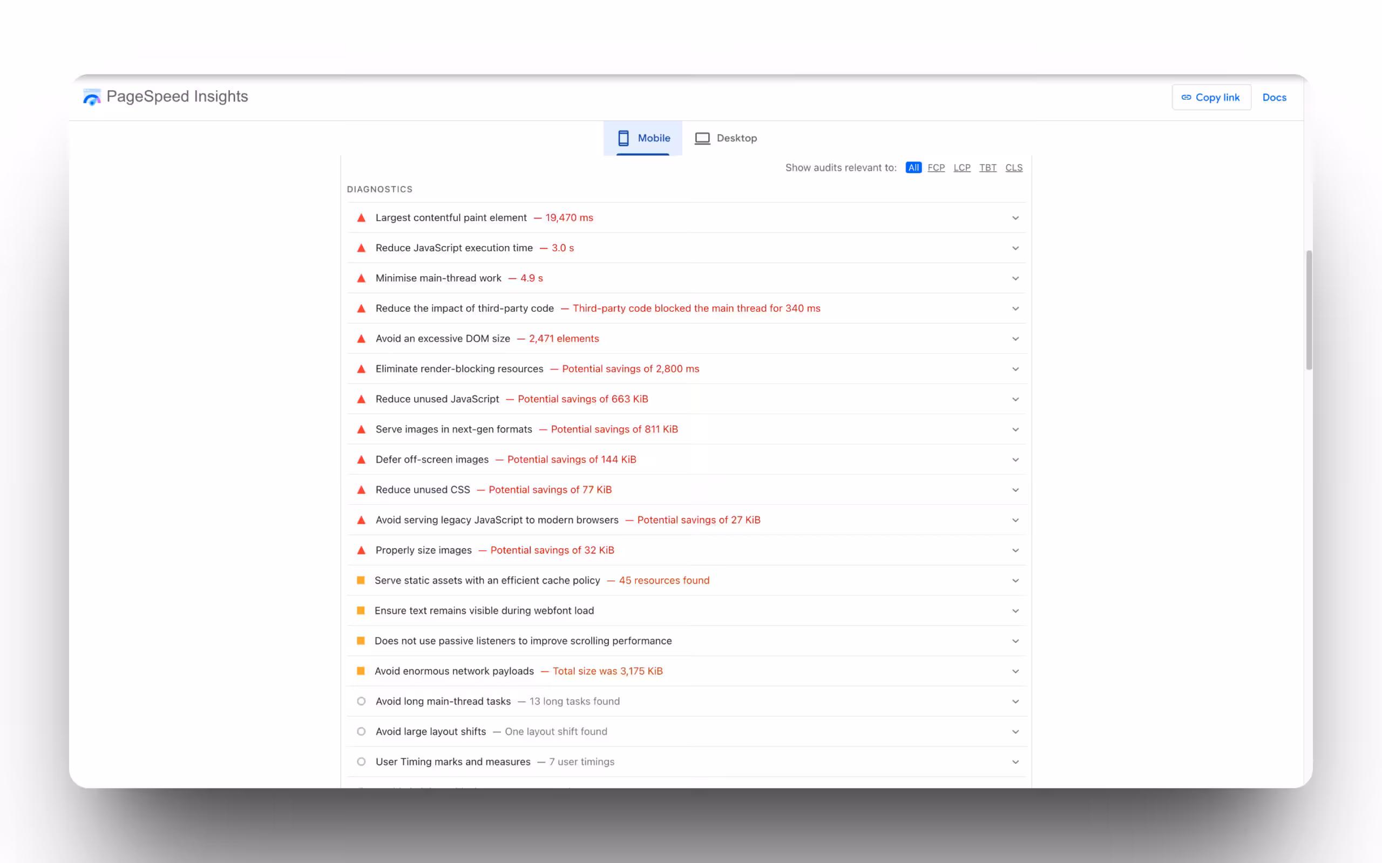Click the 'Total size was 3,175 KiB' text

click(x=608, y=671)
